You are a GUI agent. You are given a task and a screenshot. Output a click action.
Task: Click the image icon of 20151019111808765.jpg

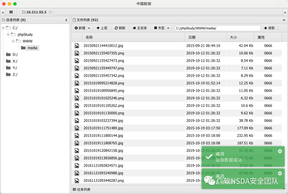pos(77,143)
